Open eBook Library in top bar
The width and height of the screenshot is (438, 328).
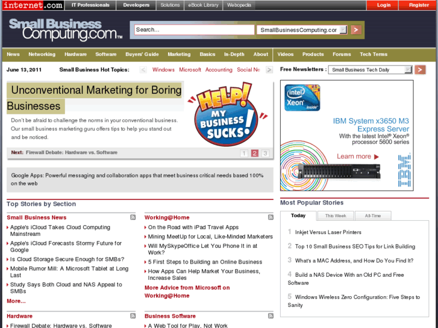point(203,5)
